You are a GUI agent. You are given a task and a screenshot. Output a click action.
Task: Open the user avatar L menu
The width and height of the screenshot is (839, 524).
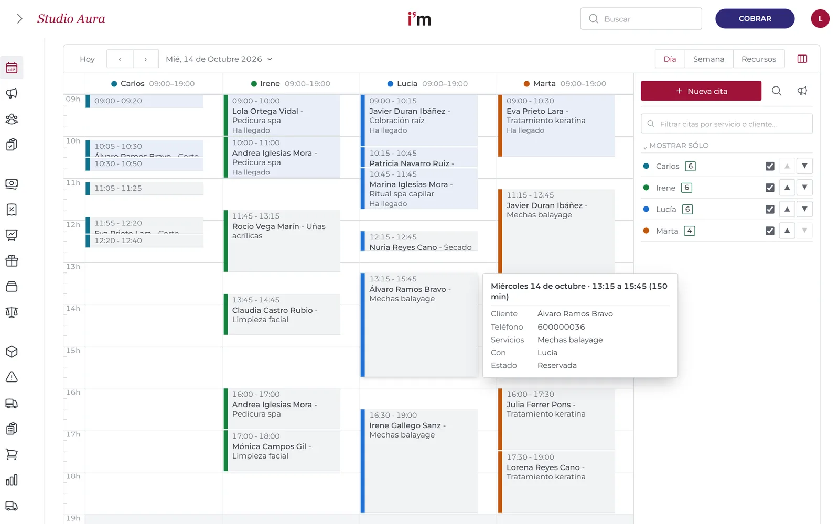coord(820,19)
